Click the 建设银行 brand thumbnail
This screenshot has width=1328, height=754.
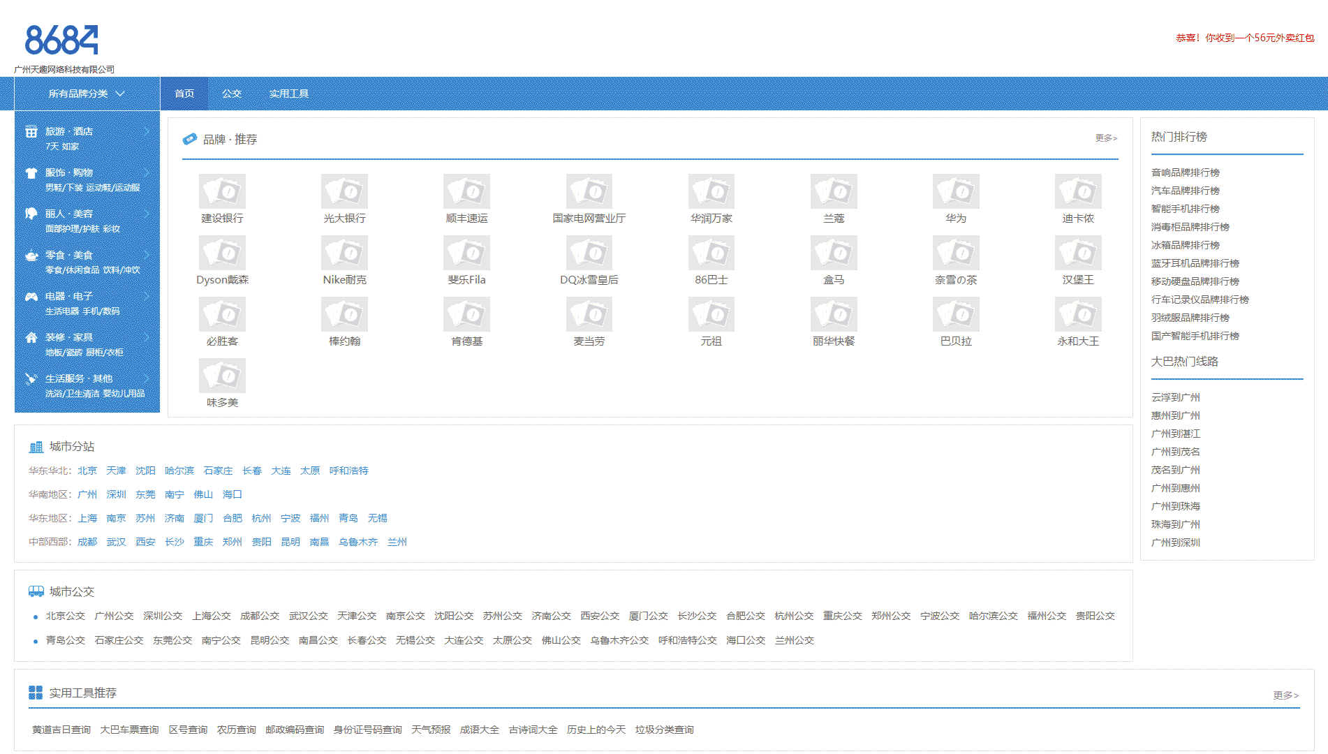tap(222, 191)
